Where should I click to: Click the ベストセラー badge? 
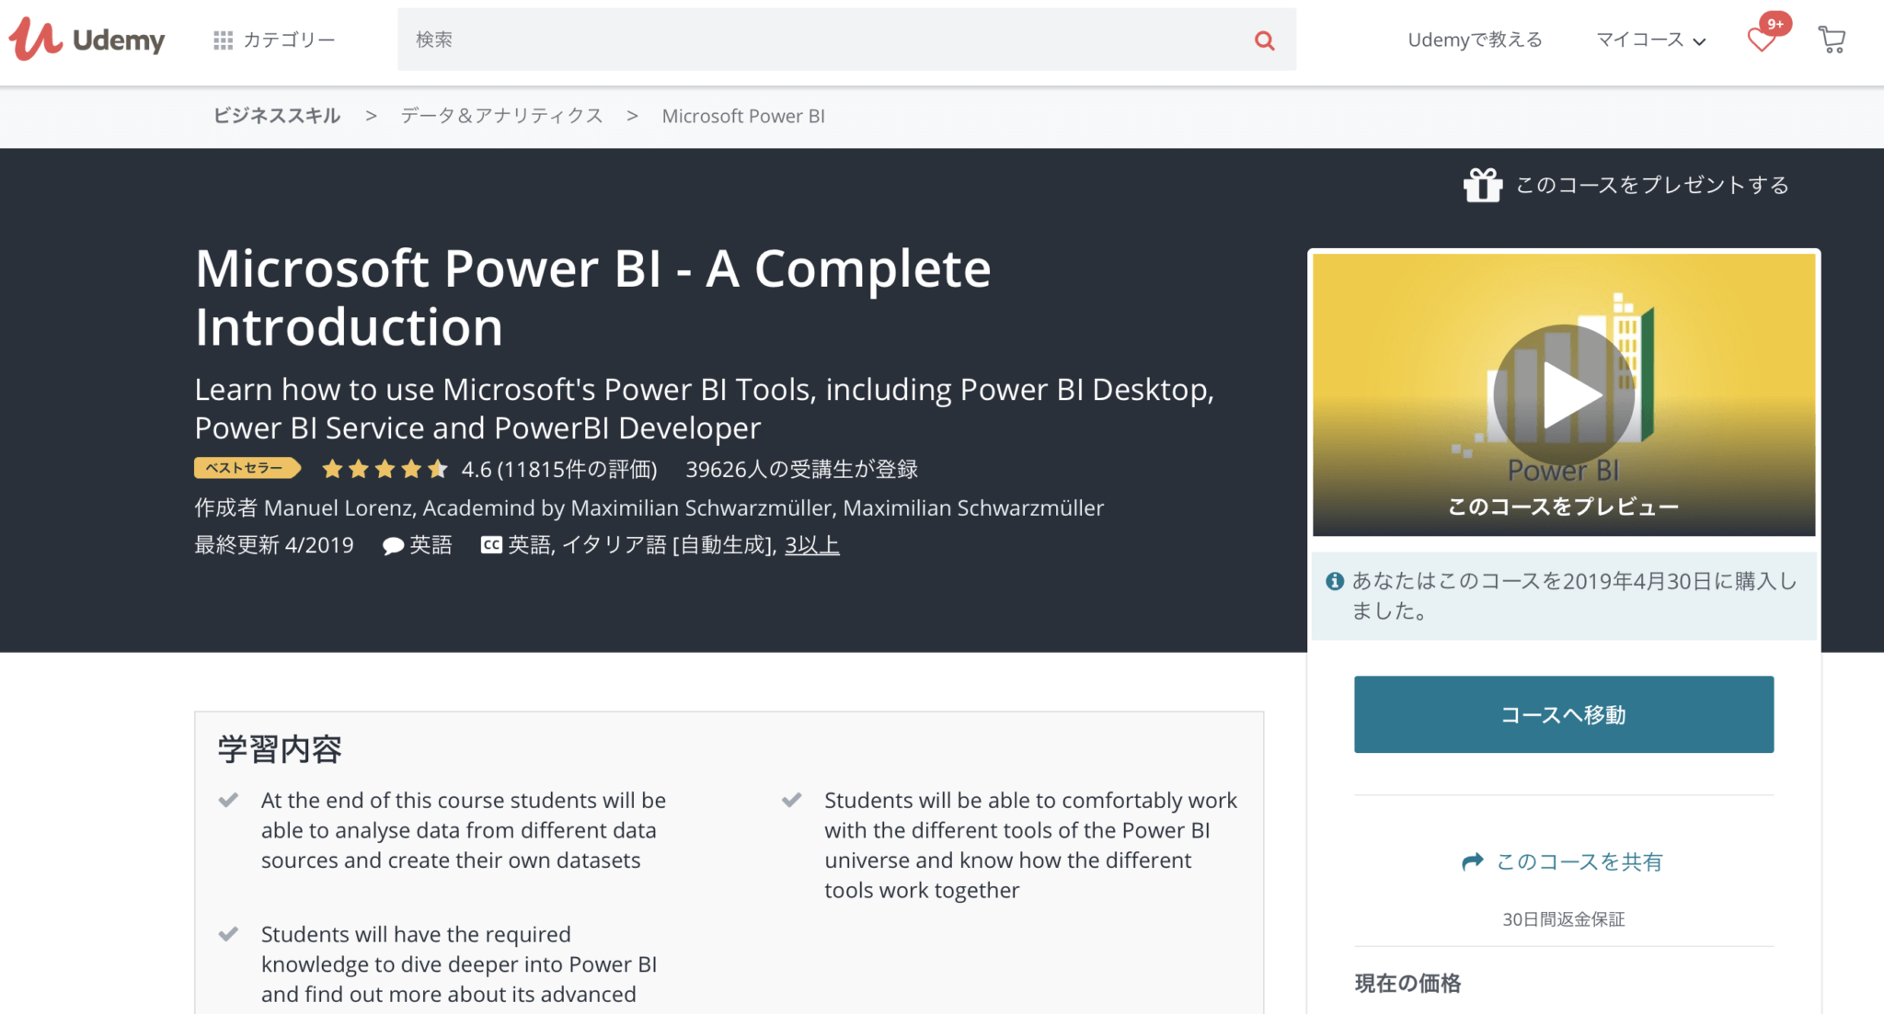pyautogui.click(x=247, y=468)
